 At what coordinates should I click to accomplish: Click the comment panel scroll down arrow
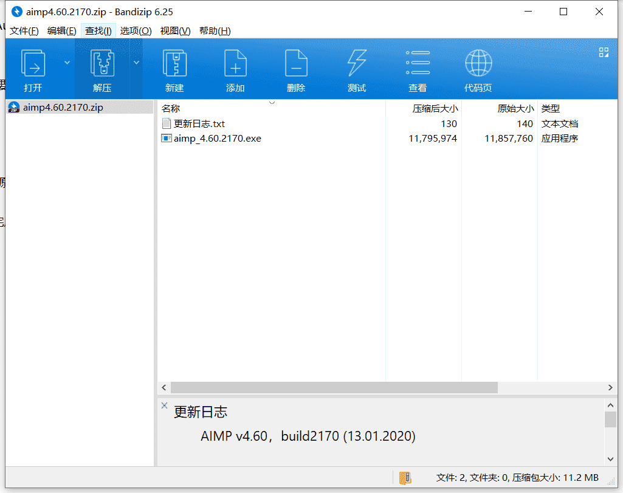[x=611, y=459]
